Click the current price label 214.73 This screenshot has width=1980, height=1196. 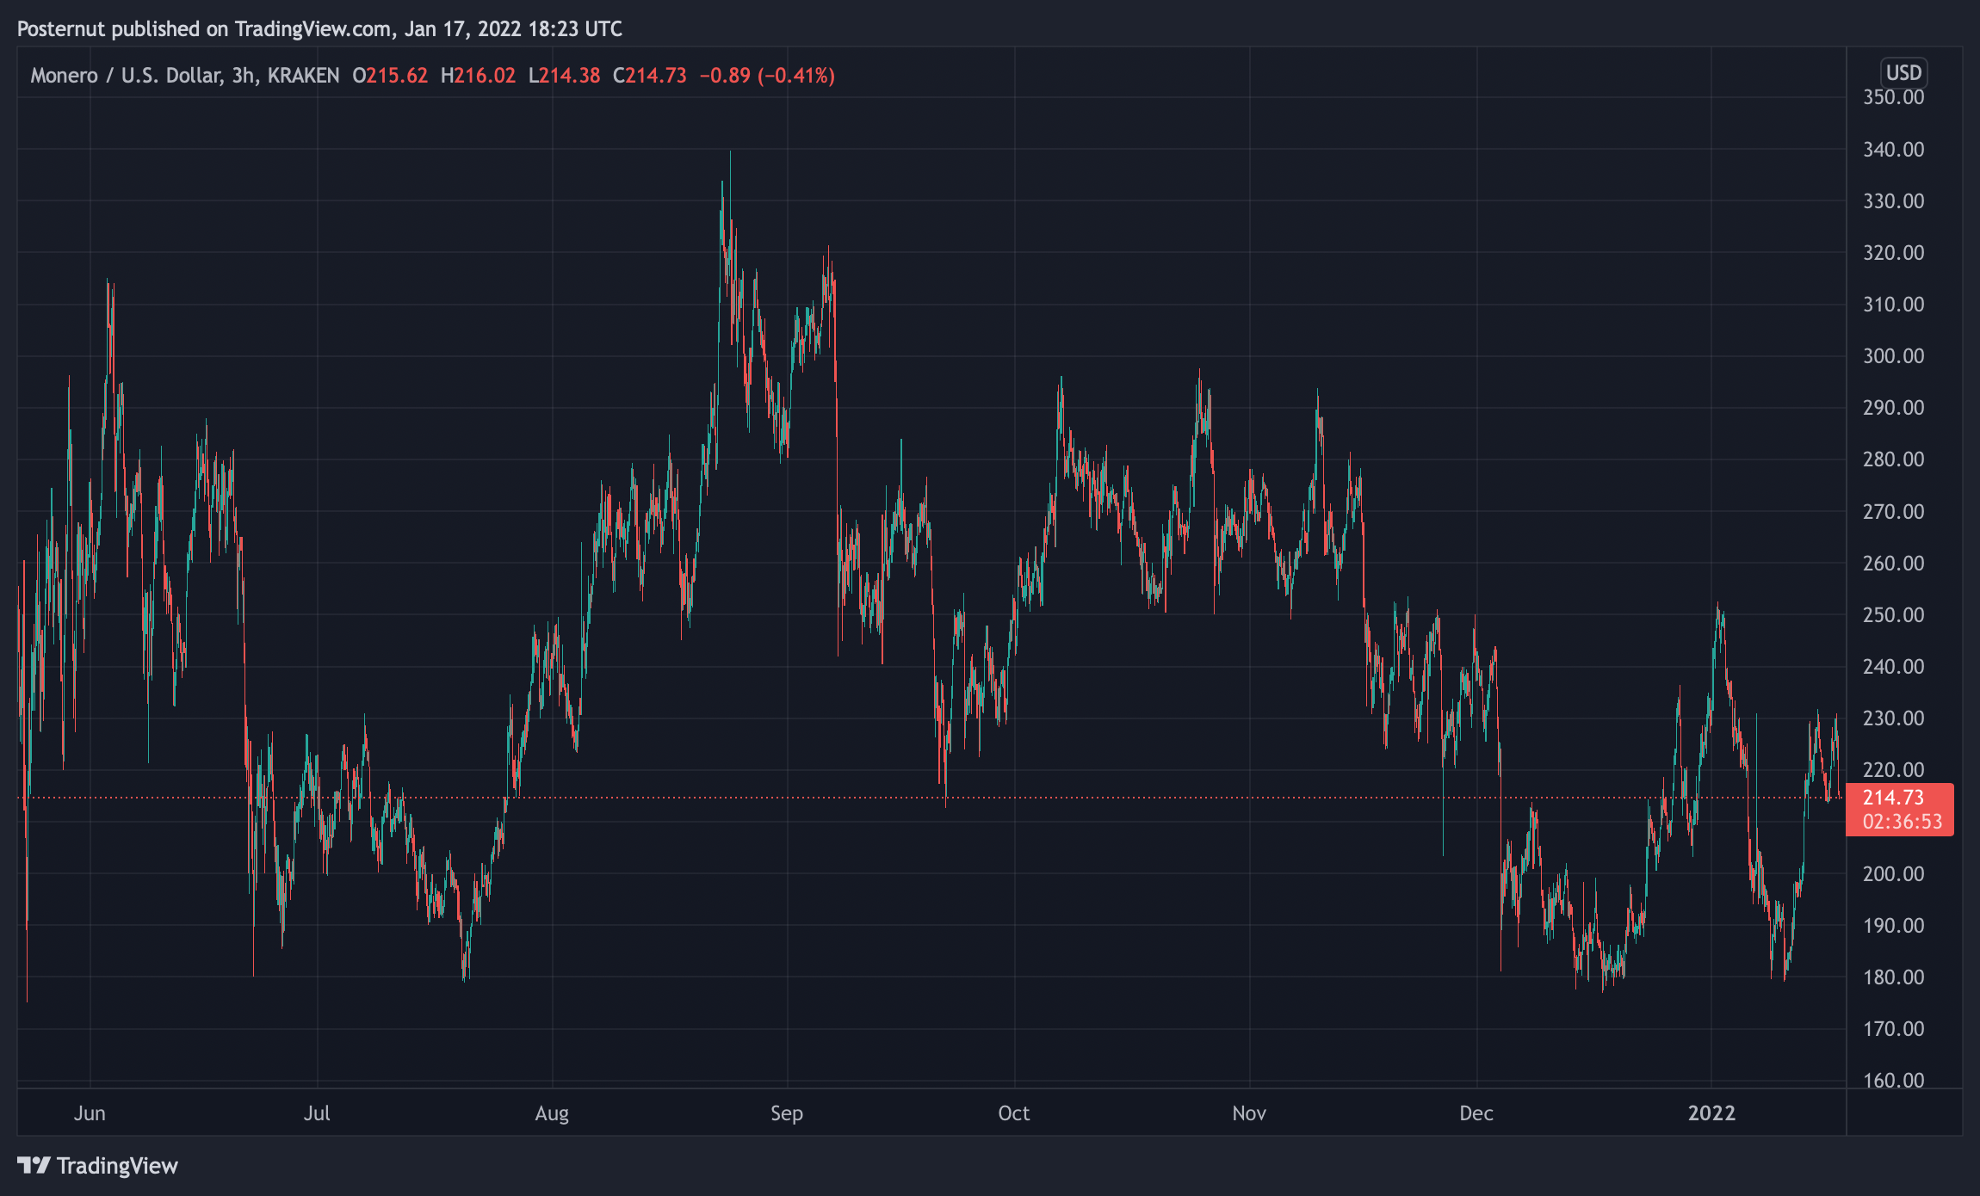point(1893,797)
